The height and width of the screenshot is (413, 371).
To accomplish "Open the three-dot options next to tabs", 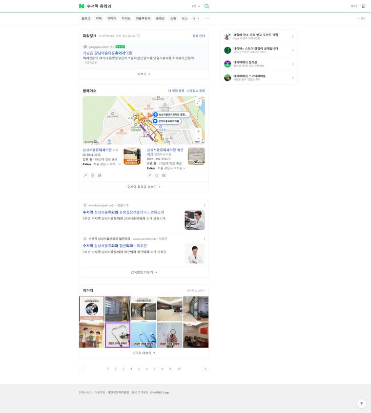I will (207, 19).
